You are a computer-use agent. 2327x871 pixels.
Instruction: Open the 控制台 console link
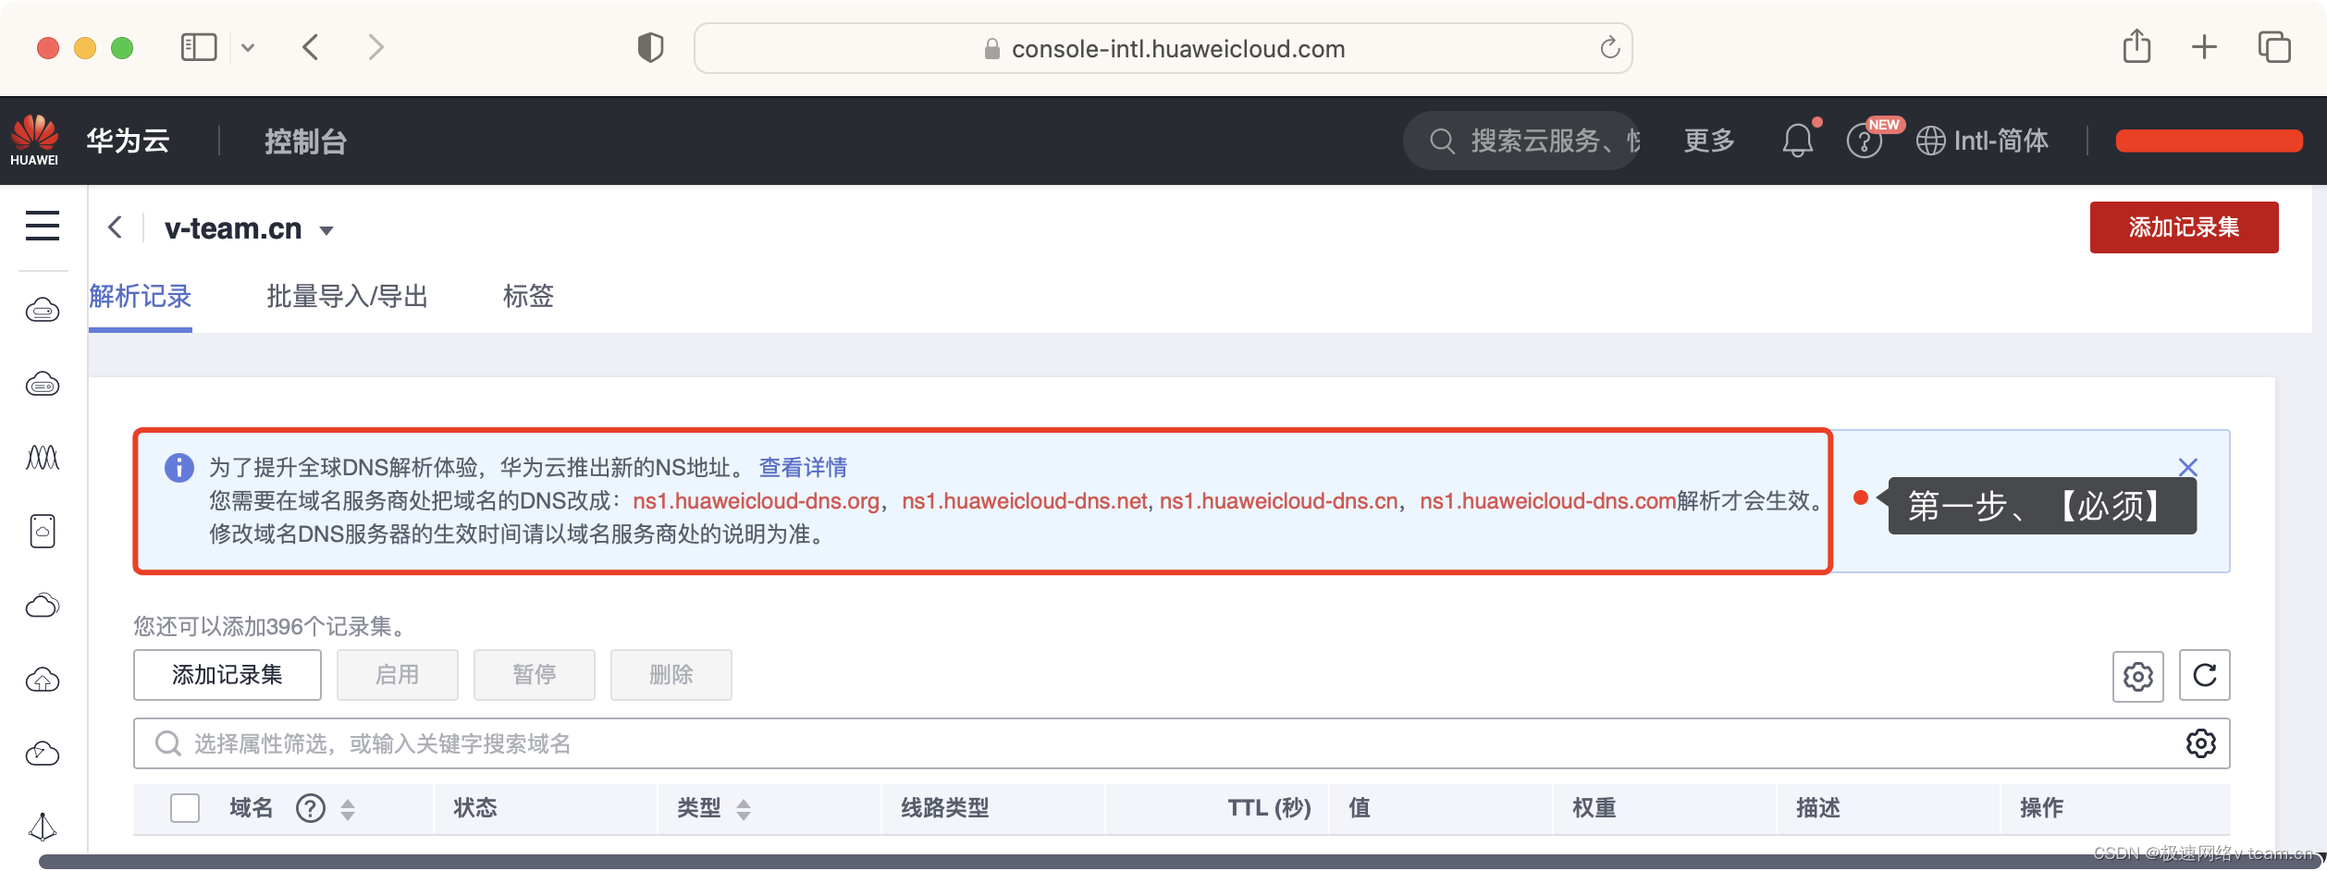pos(305,141)
